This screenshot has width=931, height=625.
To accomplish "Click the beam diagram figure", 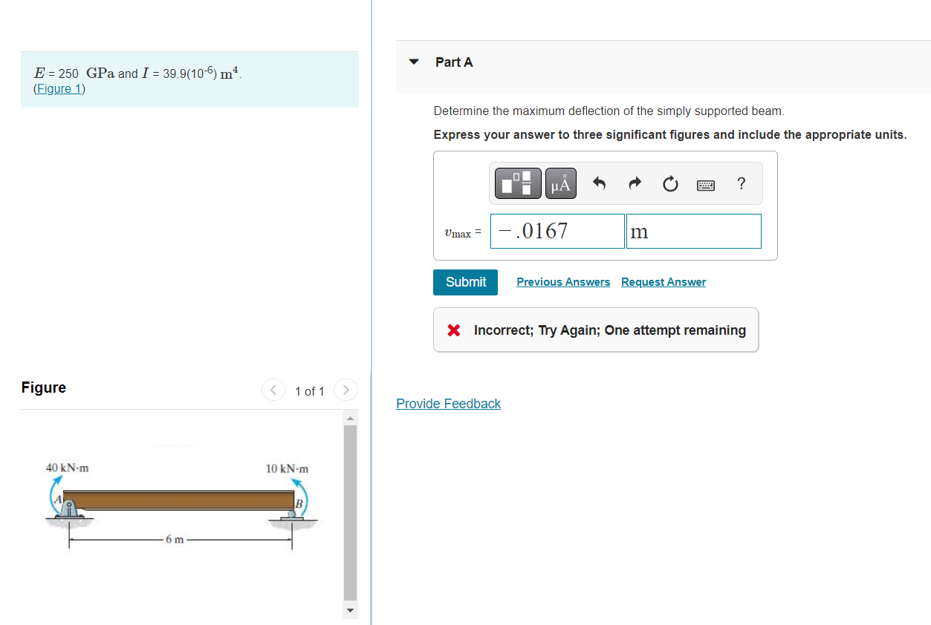I will pos(180,505).
